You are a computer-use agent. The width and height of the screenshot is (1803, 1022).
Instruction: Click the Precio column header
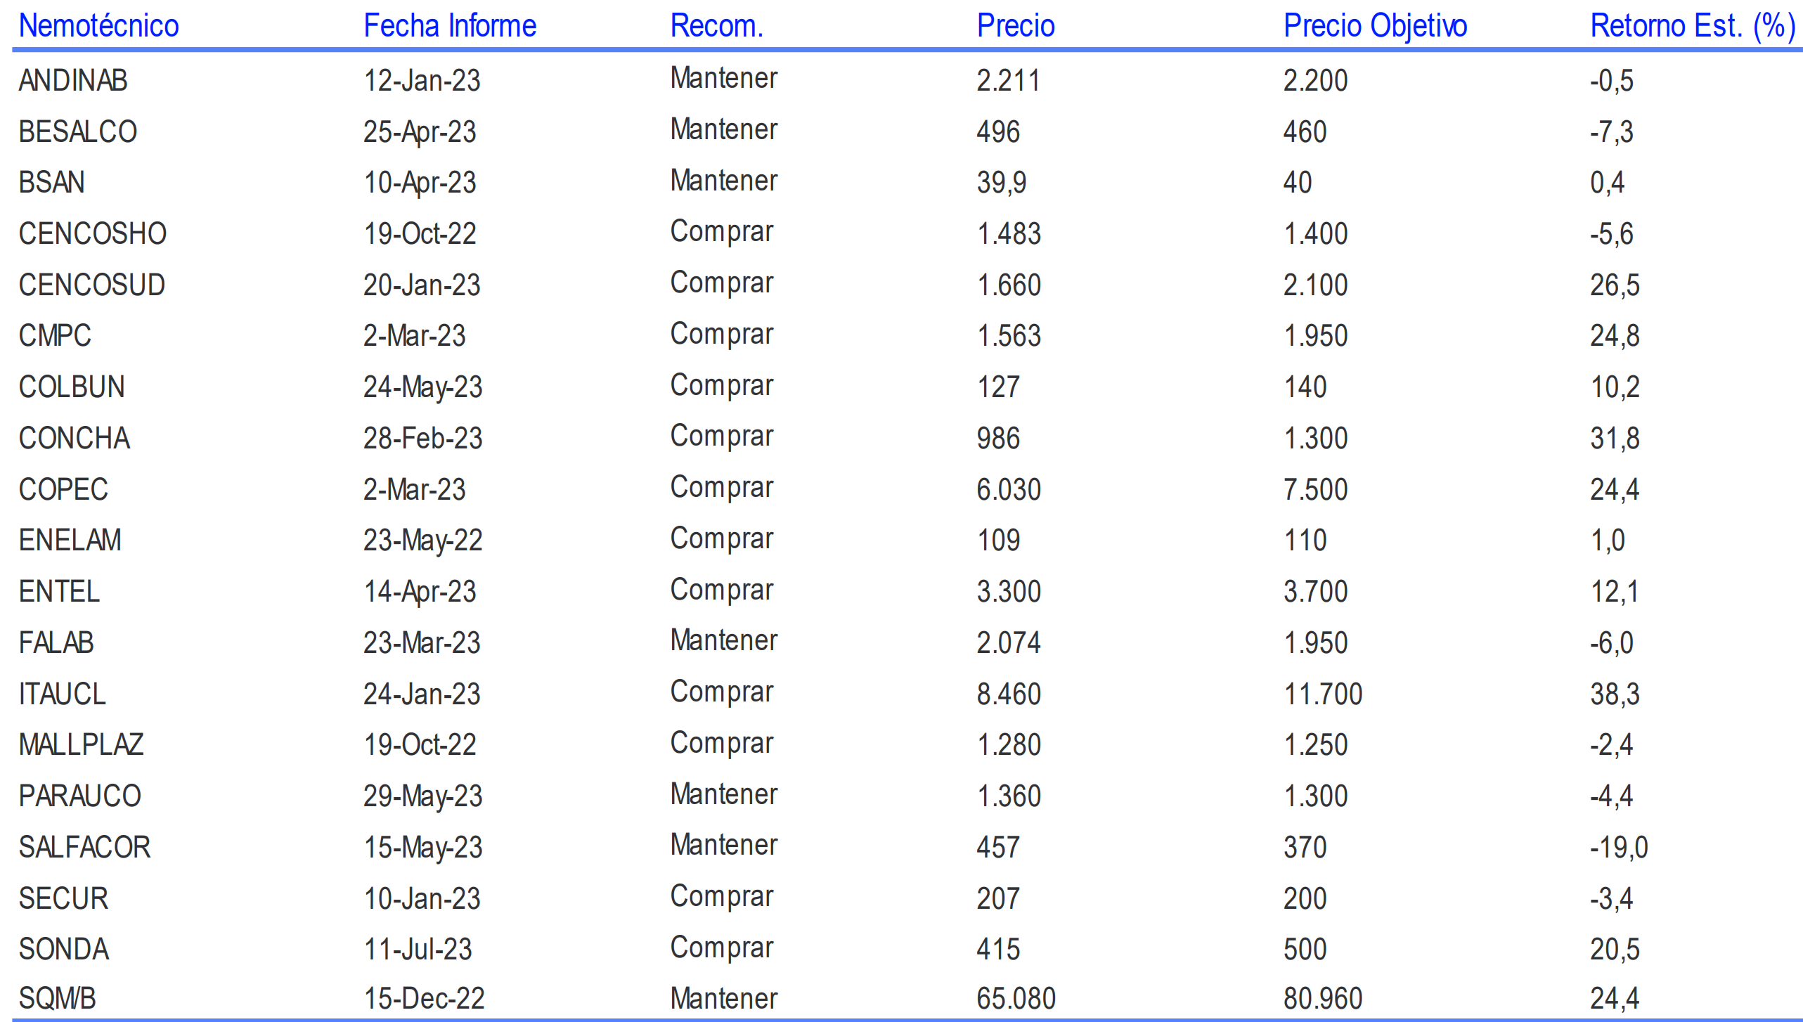pos(1016,26)
